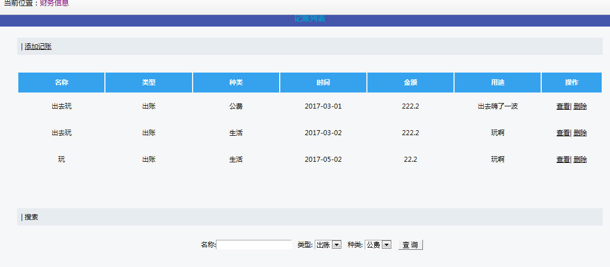Select the 出去嗨了一波 cell in the table

(x=497, y=106)
